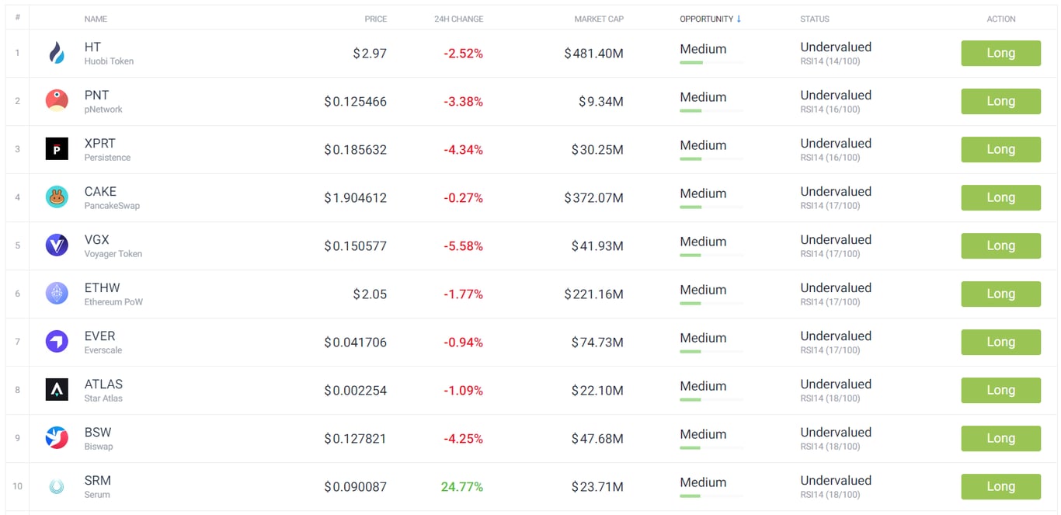Click Long on the SRM row

coord(1000,486)
